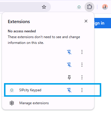Focus the address bar field
The height and width of the screenshot is (114, 111).
coord(20,7)
